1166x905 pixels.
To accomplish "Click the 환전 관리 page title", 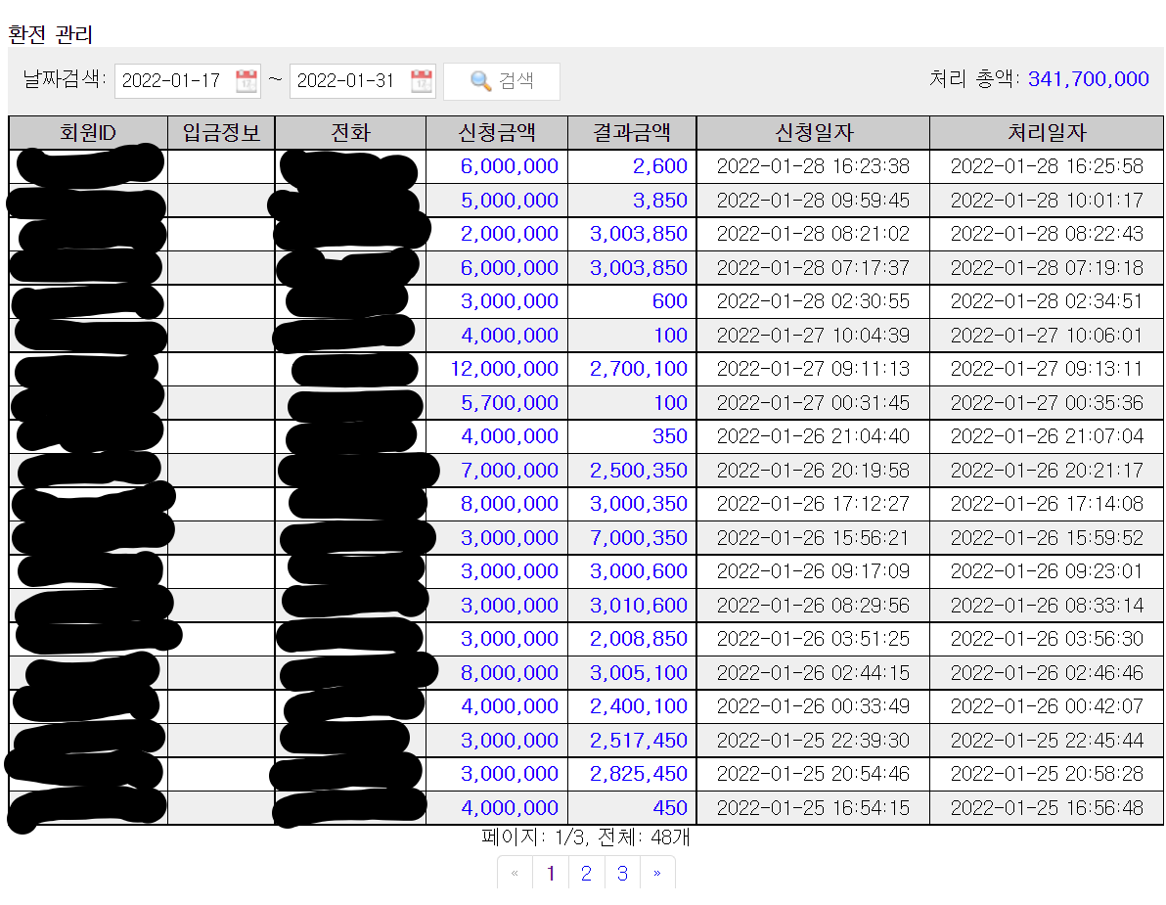I will [x=50, y=34].
